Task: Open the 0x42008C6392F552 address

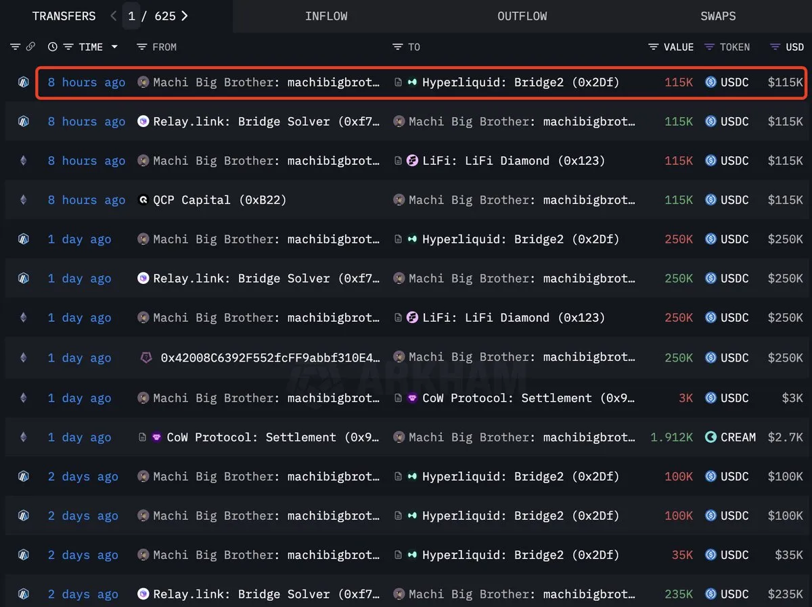Action: [270, 358]
